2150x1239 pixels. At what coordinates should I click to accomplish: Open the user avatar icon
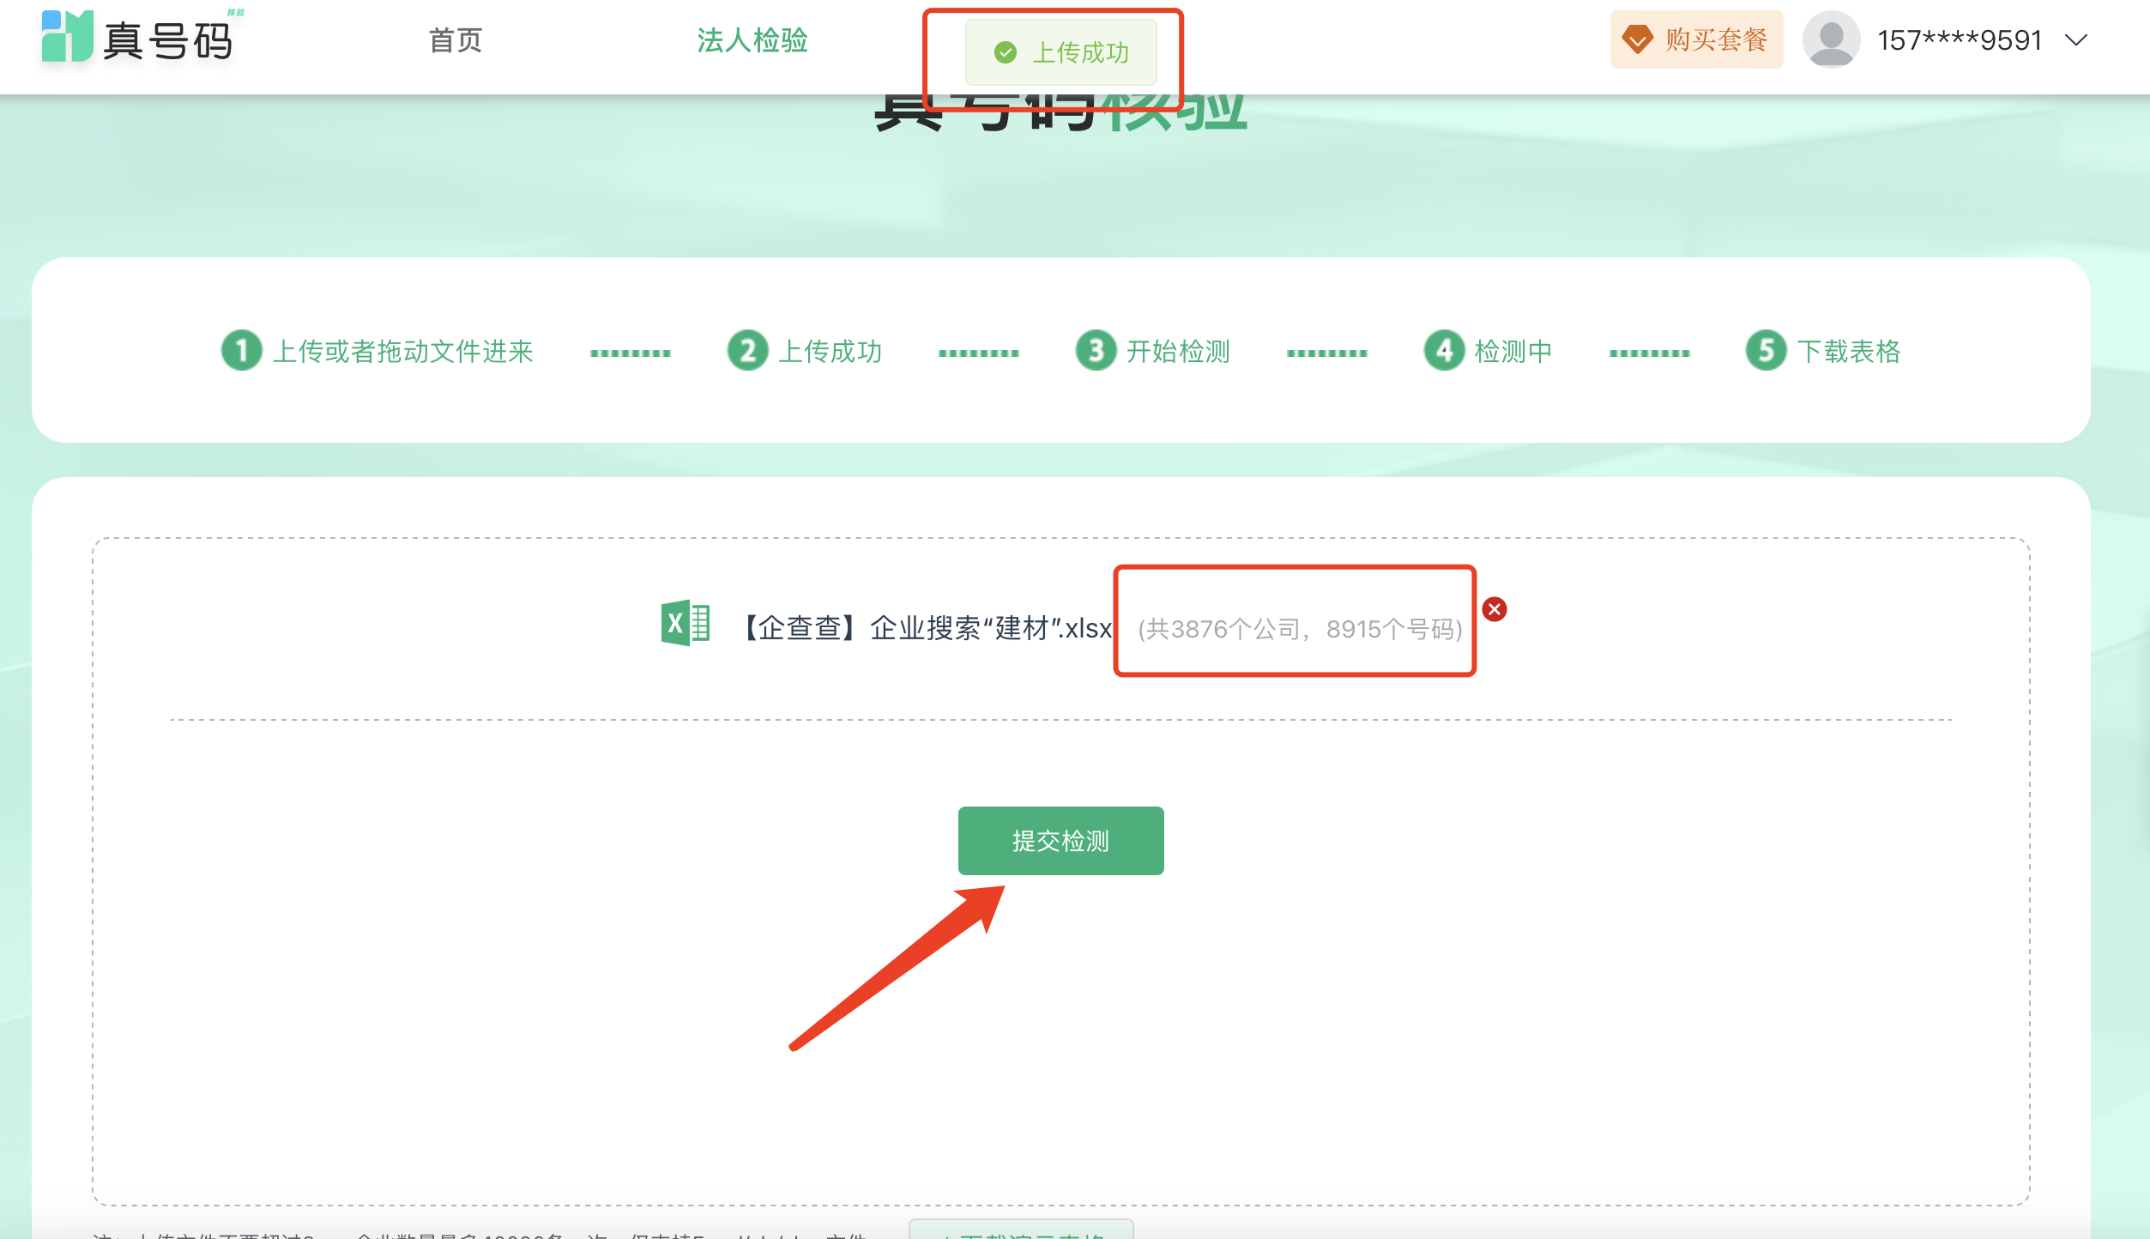(x=1832, y=39)
